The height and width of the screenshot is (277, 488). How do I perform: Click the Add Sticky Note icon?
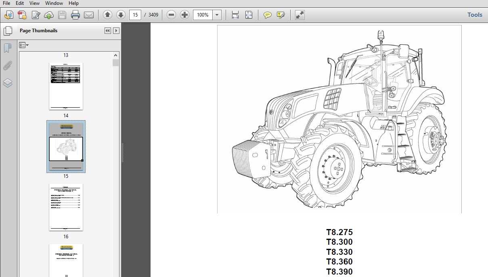(267, 15)
